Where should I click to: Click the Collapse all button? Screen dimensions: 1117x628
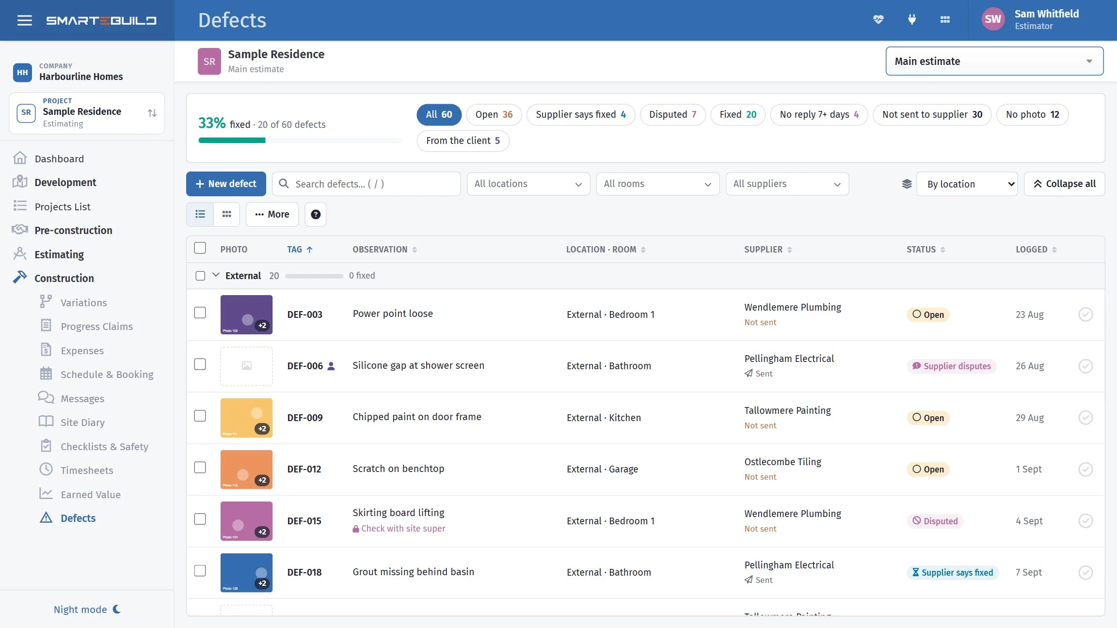coord(1065,184)
